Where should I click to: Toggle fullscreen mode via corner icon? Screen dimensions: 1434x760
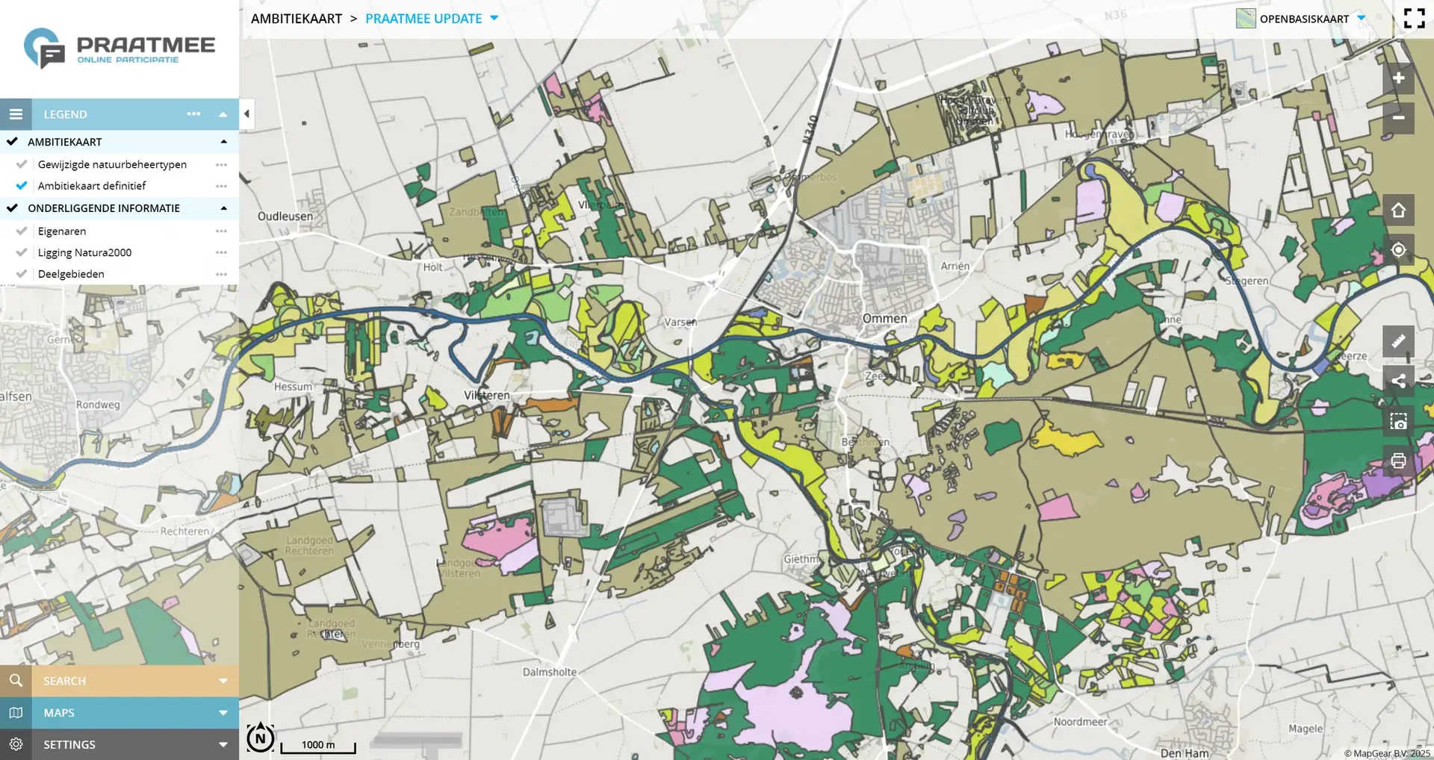1415,18
